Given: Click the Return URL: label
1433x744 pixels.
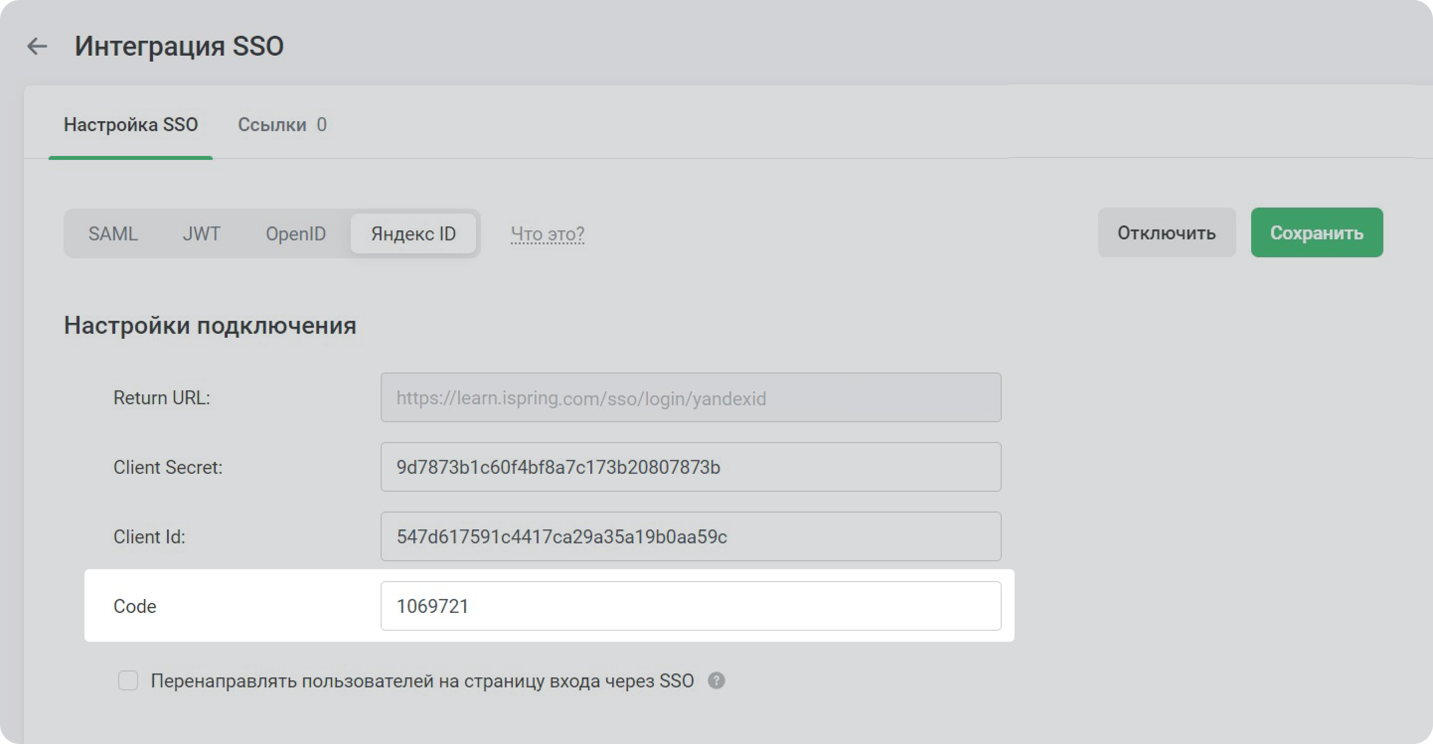Looking at the screenshot, I should (161, 398).
